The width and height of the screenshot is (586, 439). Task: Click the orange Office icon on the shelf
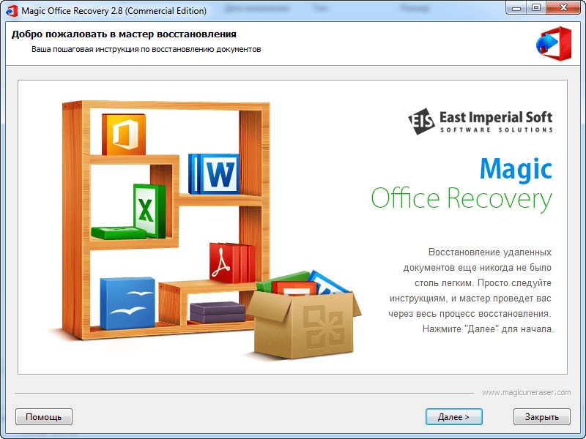[124, 134]
